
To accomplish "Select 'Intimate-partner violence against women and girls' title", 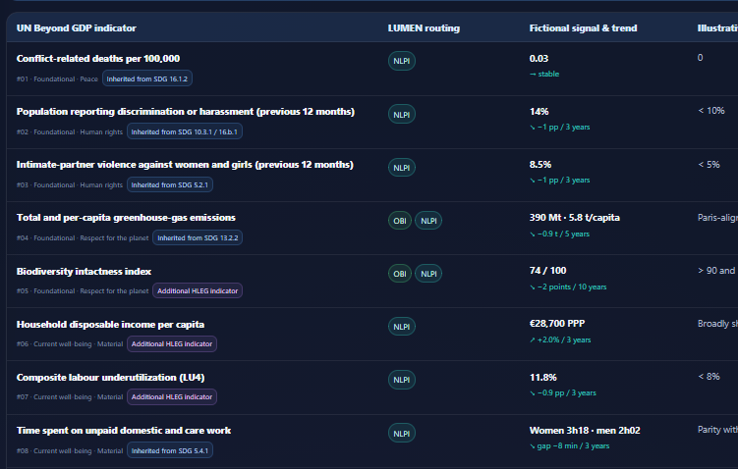I will (185, 165).
